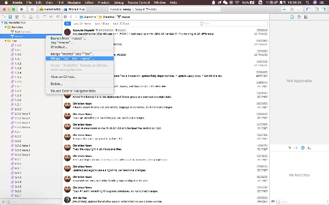Open the Report navigator icon

[58, 17]
